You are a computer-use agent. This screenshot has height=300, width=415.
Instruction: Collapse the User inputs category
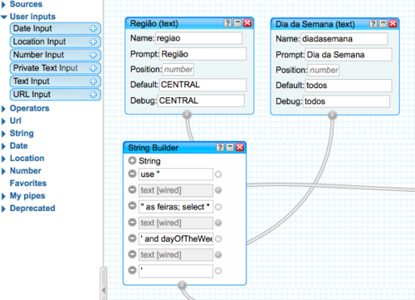tap(3, 17)
